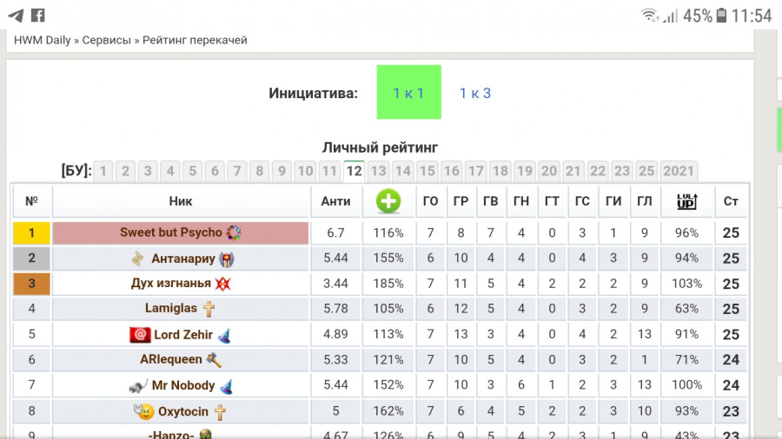Open the Сервисы breadcrumb link

(x=106, y=40)
